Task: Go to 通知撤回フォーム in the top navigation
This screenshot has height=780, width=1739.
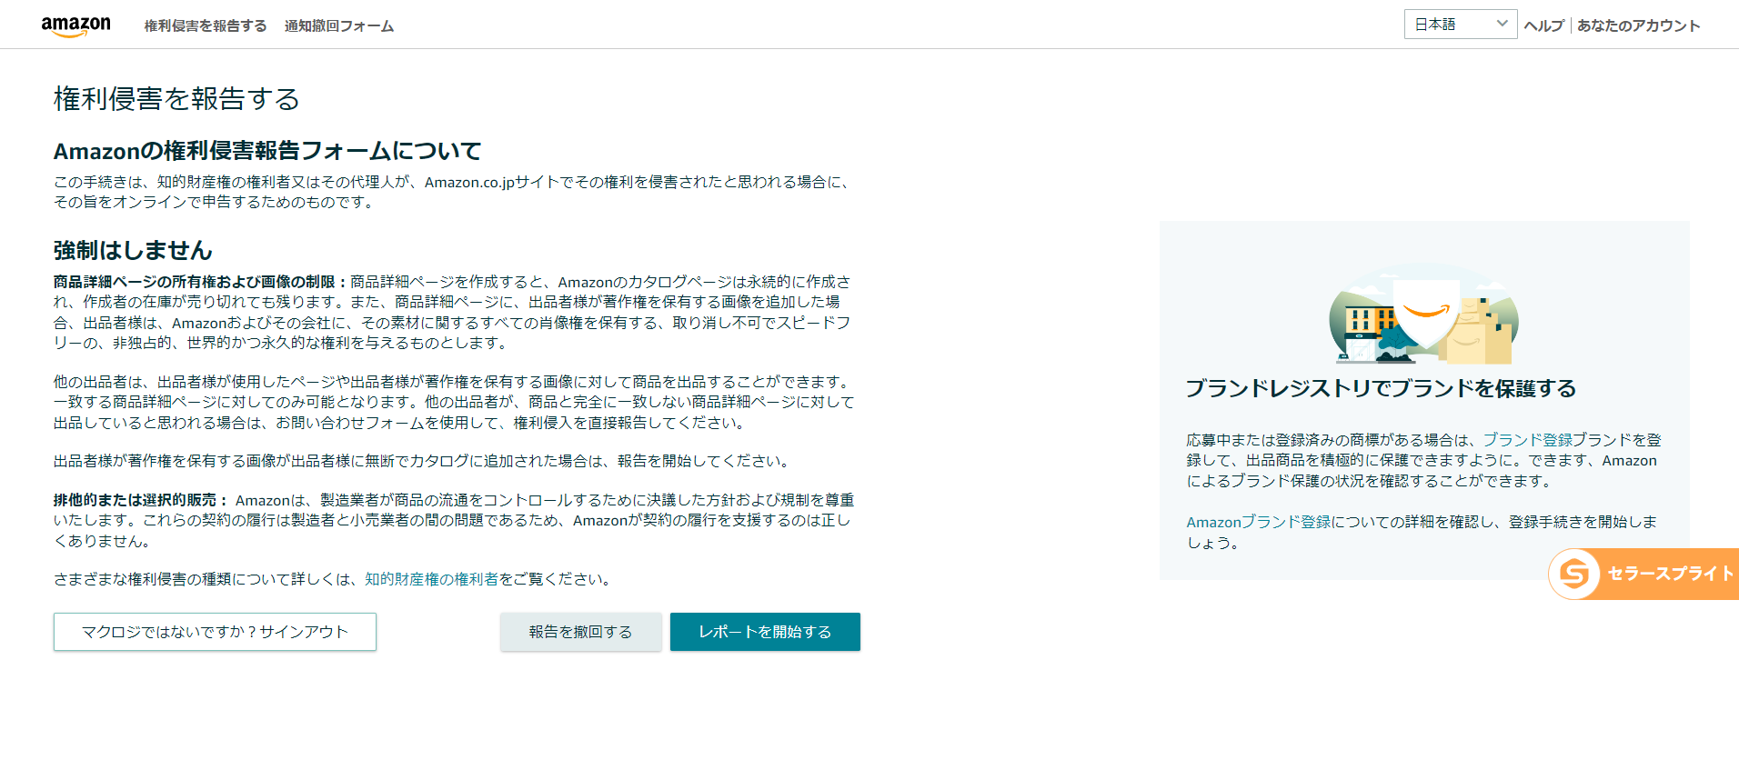Action: point(339,26)
